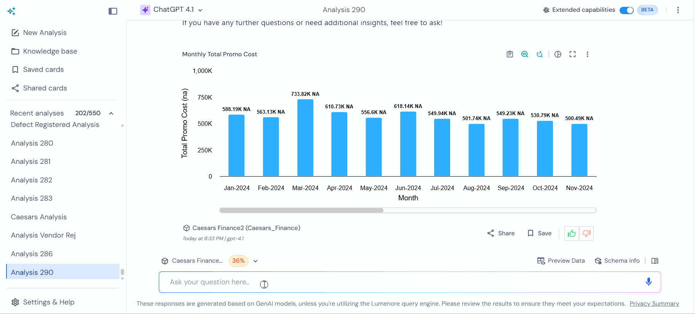695x314 pixels.
Task: Start voice input with microphone
Action: pos(649,282)
